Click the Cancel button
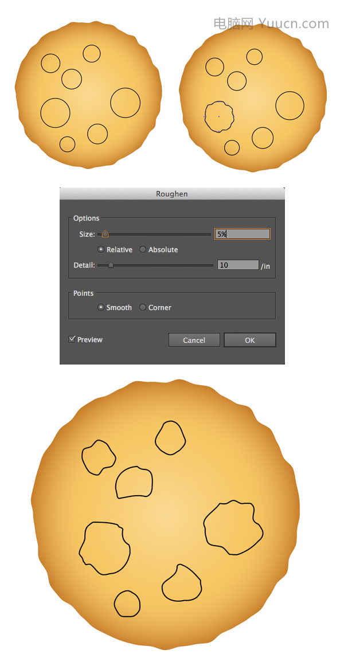 (x=194, y=340)
